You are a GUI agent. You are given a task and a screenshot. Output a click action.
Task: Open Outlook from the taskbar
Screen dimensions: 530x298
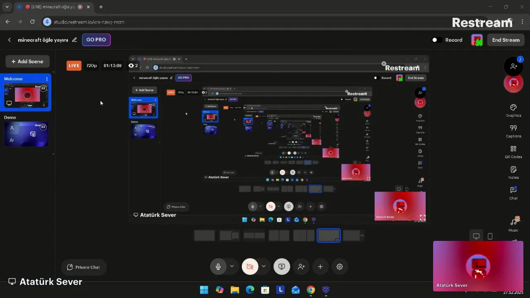pos(295,290)
